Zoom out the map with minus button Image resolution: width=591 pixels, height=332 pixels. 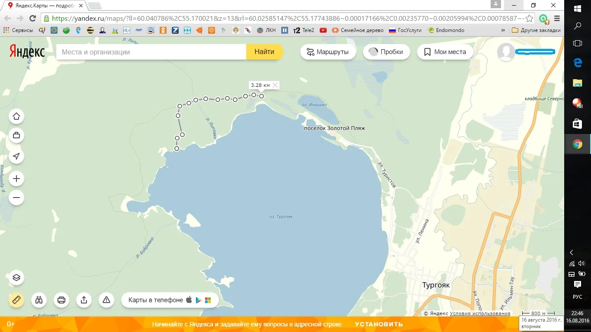click(16, 198)
